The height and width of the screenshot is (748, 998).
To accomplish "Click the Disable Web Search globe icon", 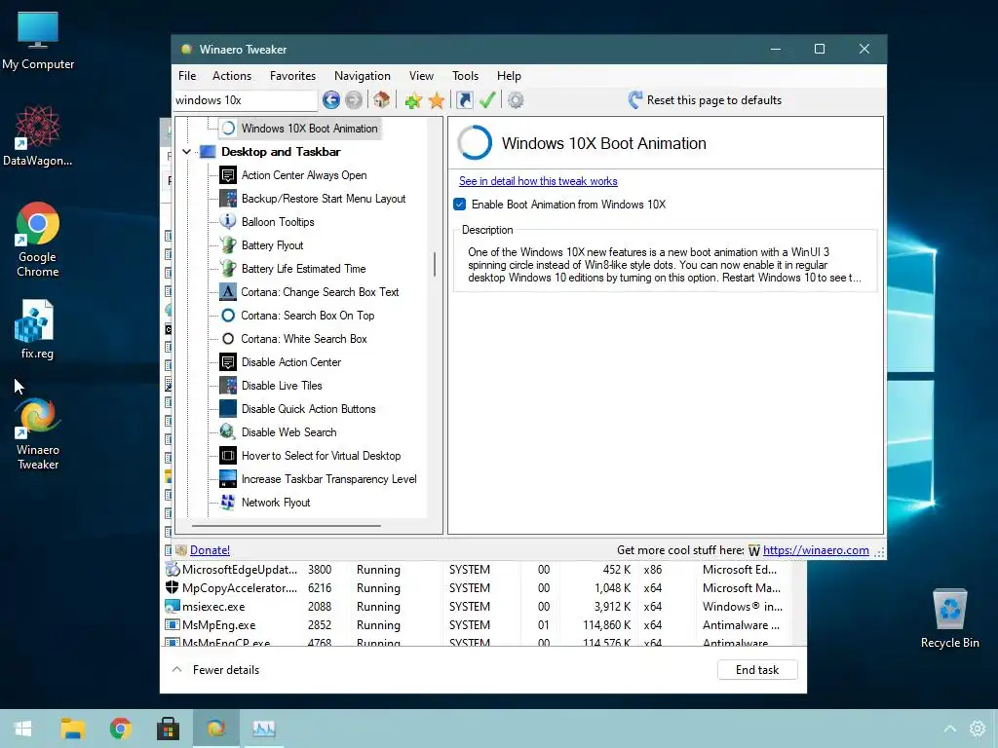I will pos(228,431).
